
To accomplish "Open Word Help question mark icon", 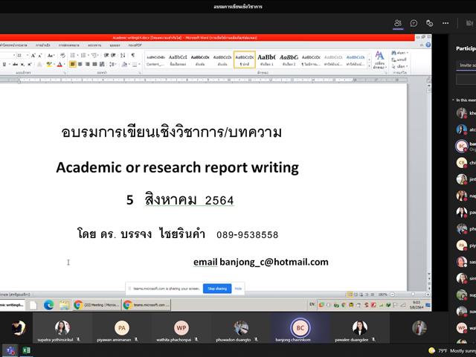I will [428, 45].
